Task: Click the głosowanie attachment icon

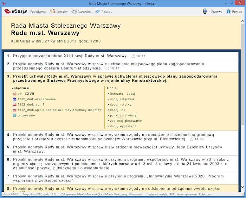Action: (14, 115)
